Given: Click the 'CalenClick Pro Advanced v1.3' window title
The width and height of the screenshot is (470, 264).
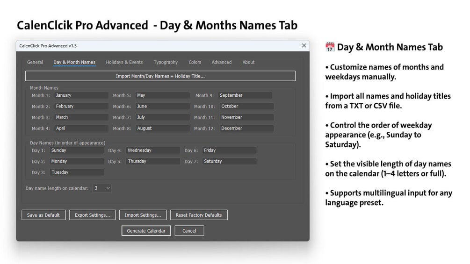Looking at the screenshot, I should [x=48, y=46].
